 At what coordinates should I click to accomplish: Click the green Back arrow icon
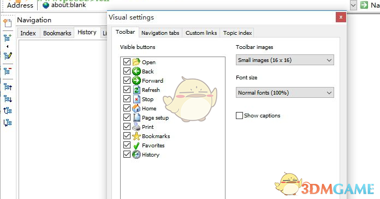pyautogui.click(x=136, y=71)
